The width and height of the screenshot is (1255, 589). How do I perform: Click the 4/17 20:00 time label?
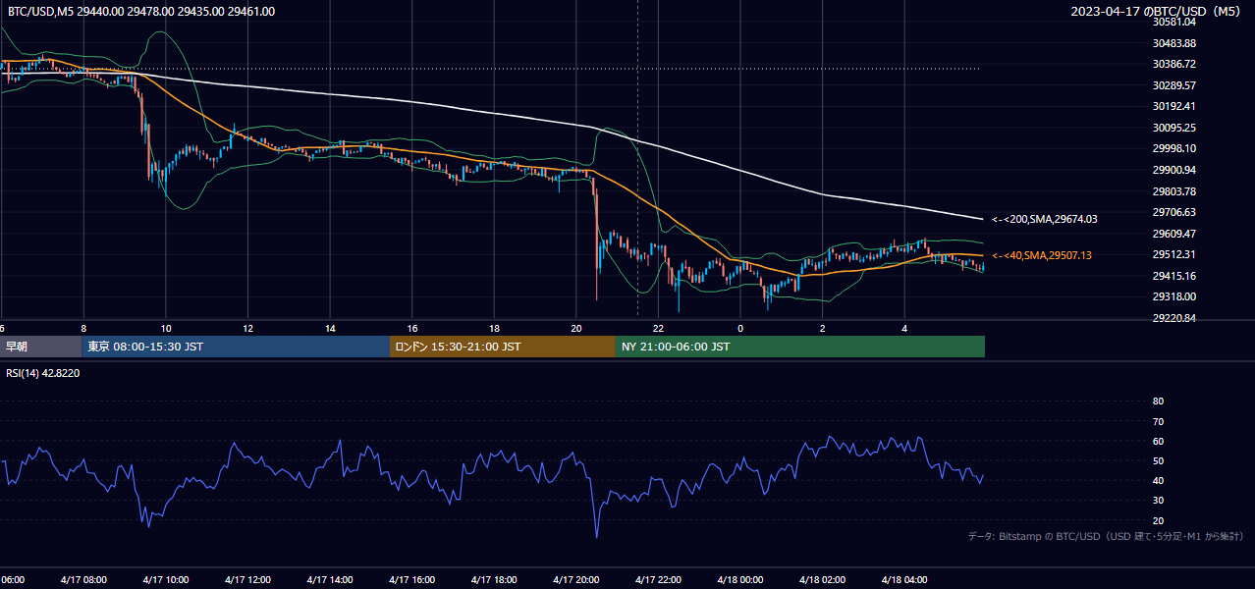[575, 580]
